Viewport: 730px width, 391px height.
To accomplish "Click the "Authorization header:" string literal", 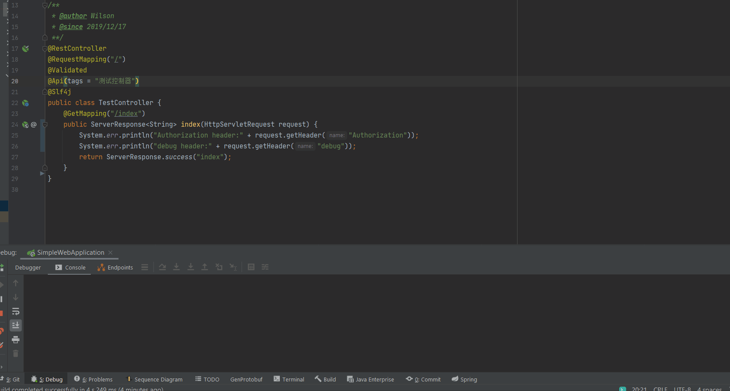I will [198, 135].
